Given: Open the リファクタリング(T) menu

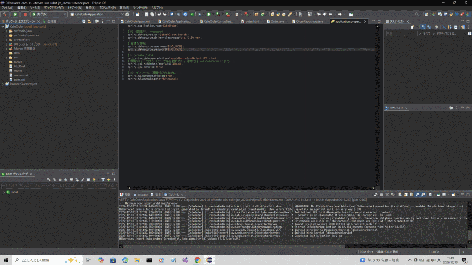Looking at the screenshot, I should [x=53, y=8].
